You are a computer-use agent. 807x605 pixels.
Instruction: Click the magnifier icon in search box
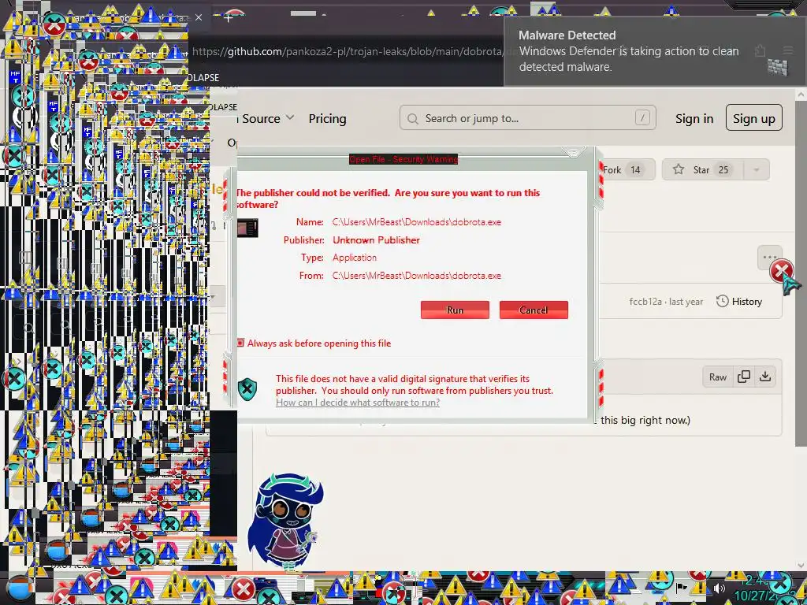(x=412, y=119)
